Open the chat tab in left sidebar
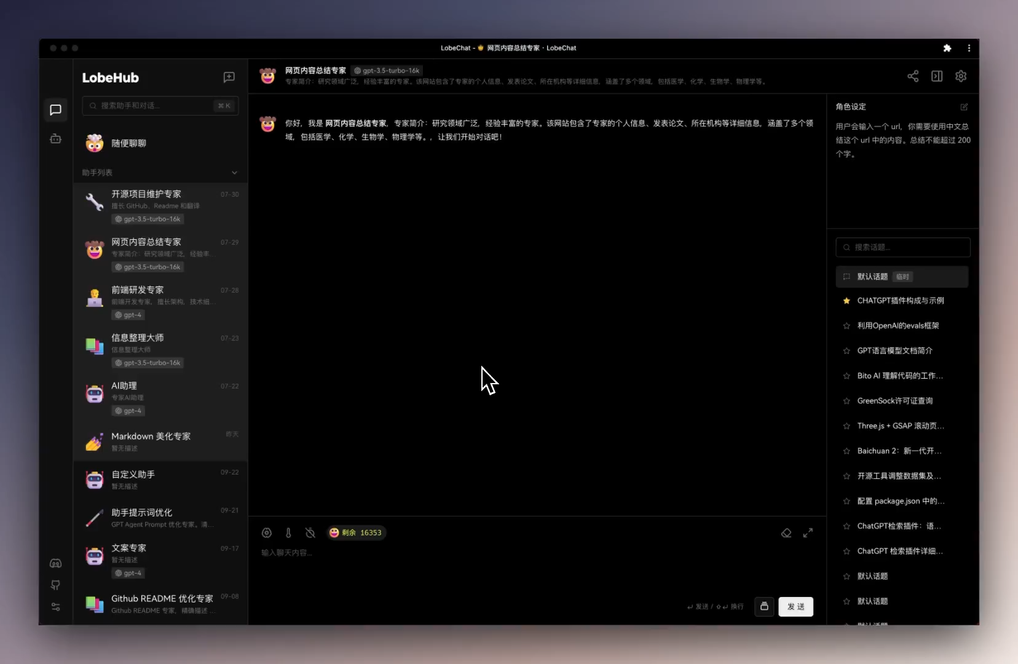The height and width of the screenshot is (664, 1018). tap(55, 110)
